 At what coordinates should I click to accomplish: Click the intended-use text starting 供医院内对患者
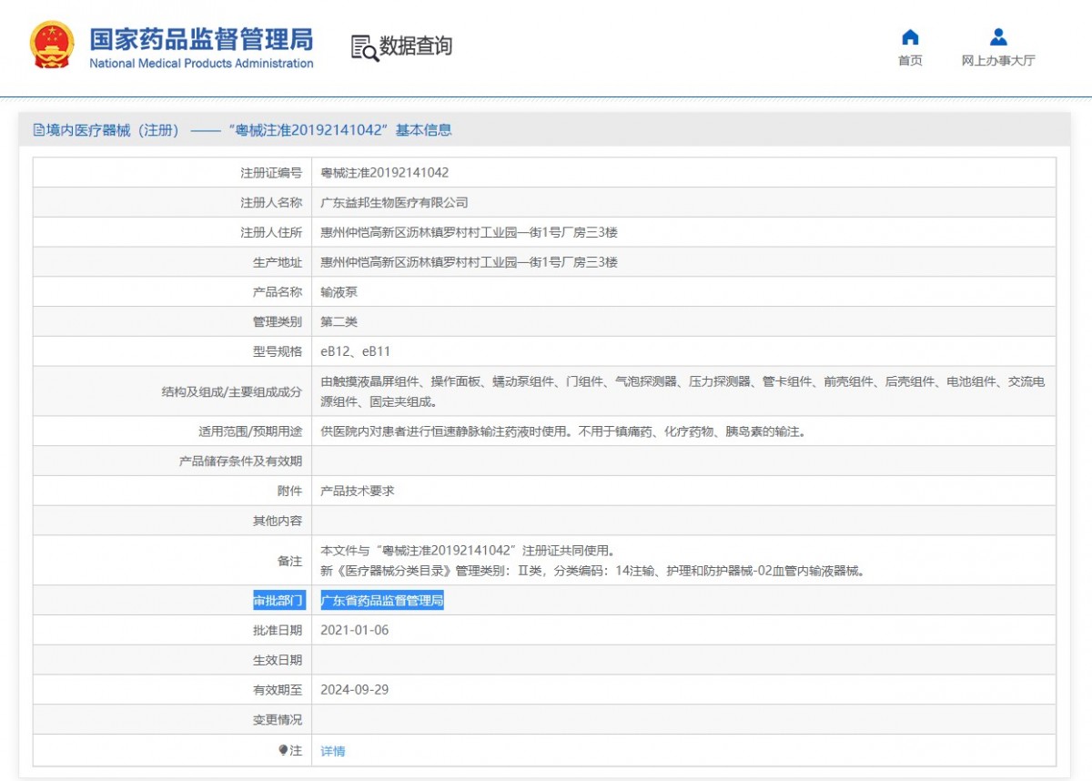(x=563, y=431)
